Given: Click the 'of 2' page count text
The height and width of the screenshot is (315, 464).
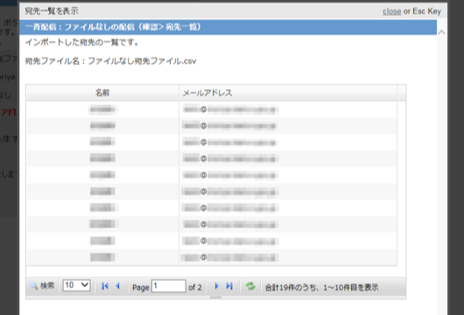Looking at the screenshot, I should [x=195, y=288].
